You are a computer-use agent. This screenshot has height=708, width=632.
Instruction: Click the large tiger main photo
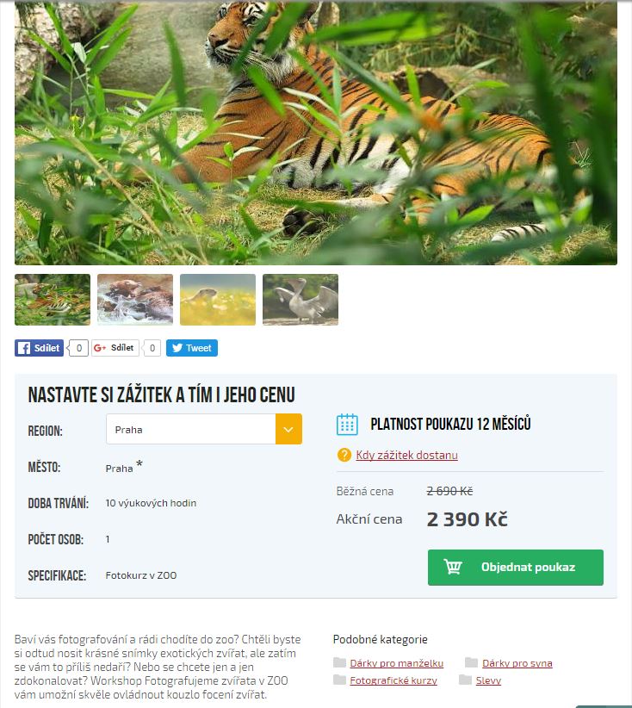point(316,134)
